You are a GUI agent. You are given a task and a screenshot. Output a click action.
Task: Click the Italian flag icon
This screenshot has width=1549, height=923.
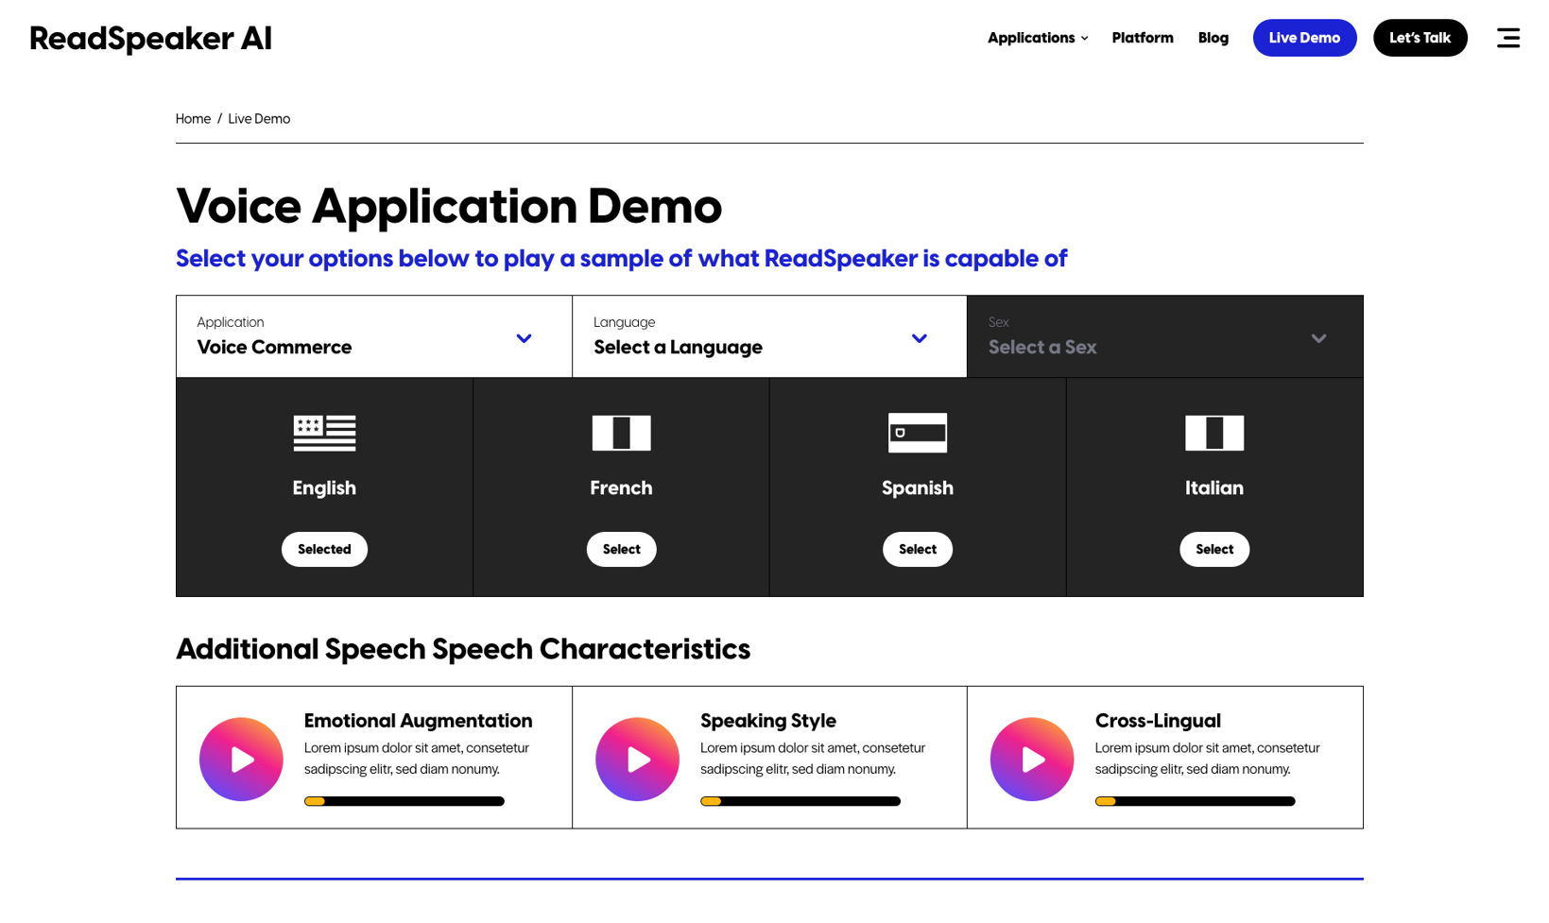click(1213, 433)
